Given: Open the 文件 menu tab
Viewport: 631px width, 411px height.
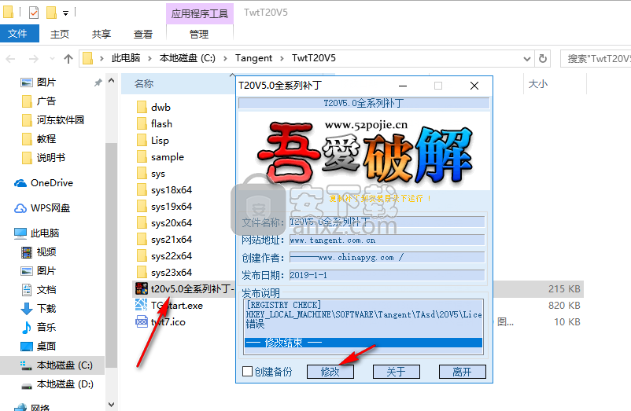Looking at the screenshot, I should point(18,34).
